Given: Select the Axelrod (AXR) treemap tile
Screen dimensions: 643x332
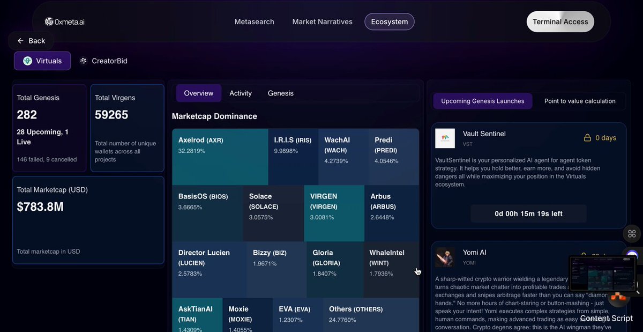Looking at the screenshot, I should point(220,157).
